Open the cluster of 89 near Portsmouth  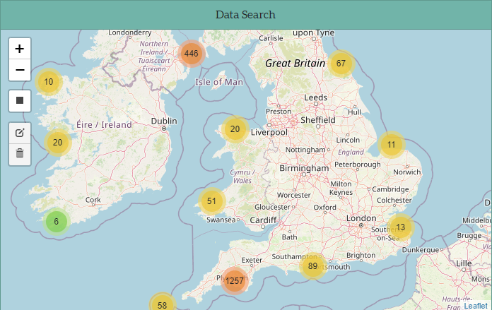pyautogui.click(x=312, y=266)
